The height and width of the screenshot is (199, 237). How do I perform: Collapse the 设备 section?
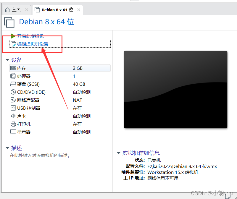7,60
